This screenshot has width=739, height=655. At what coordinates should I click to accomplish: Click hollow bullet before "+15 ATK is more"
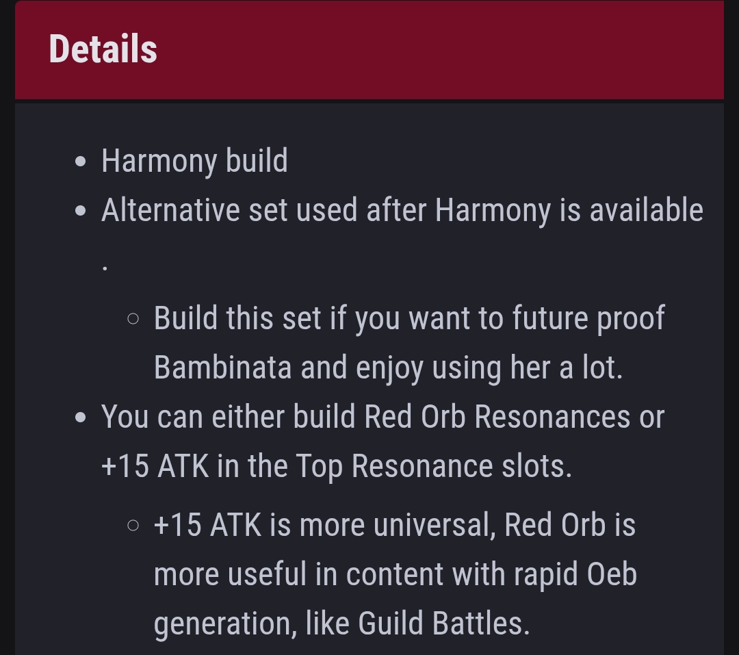tap(133, 526)
